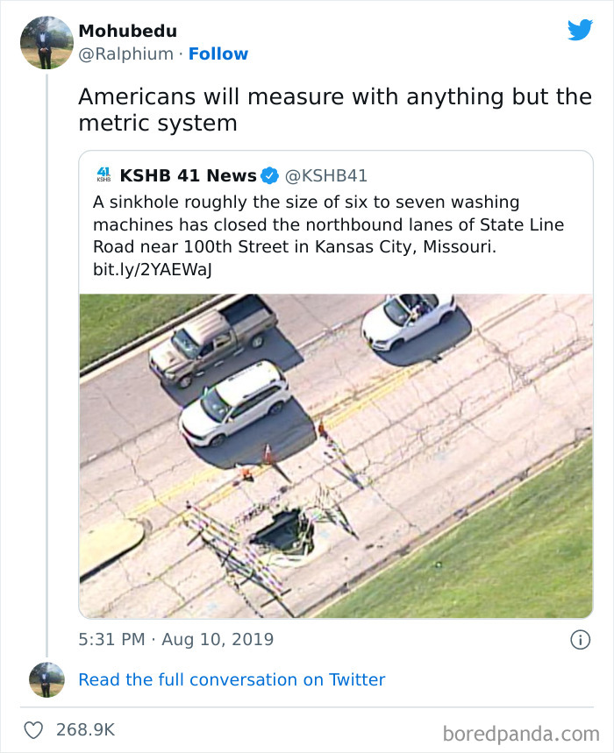Image resolution: width=614 pixels, height=753 pixels.
Task: Toggle the Follow state for @Ralphium
Action: 218,54
